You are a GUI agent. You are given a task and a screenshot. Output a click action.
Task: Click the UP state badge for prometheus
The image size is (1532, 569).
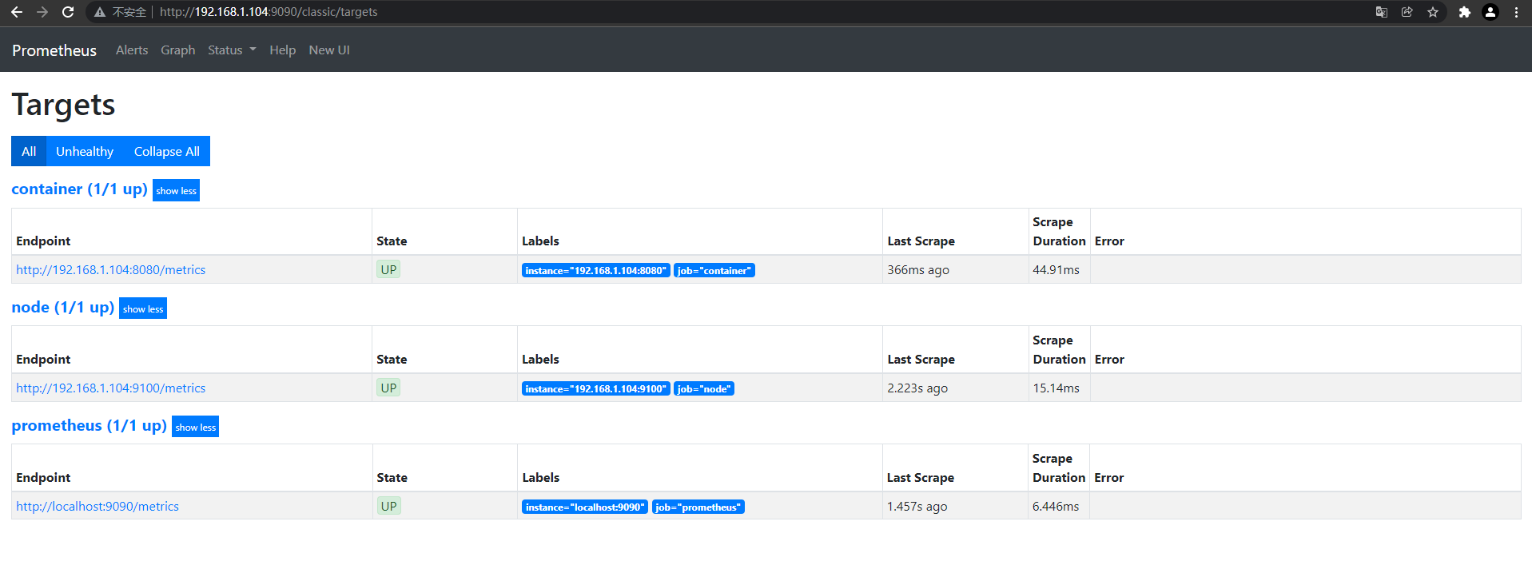tap(388, 506)
